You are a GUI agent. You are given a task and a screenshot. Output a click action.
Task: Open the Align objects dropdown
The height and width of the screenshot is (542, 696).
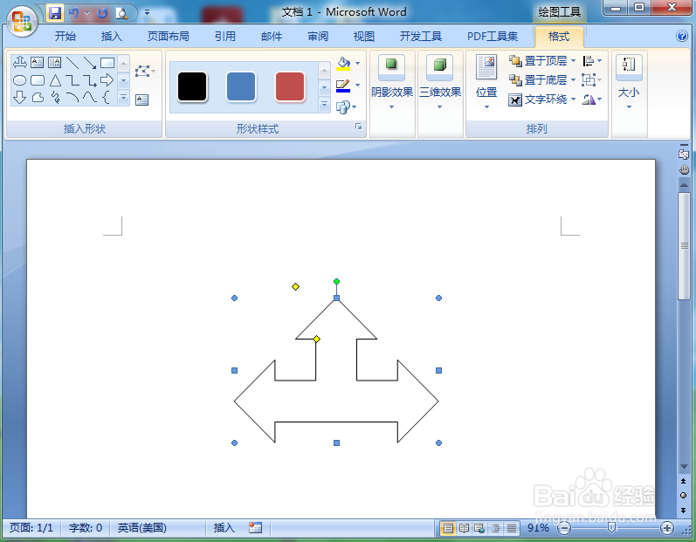(x=593, y=61)
